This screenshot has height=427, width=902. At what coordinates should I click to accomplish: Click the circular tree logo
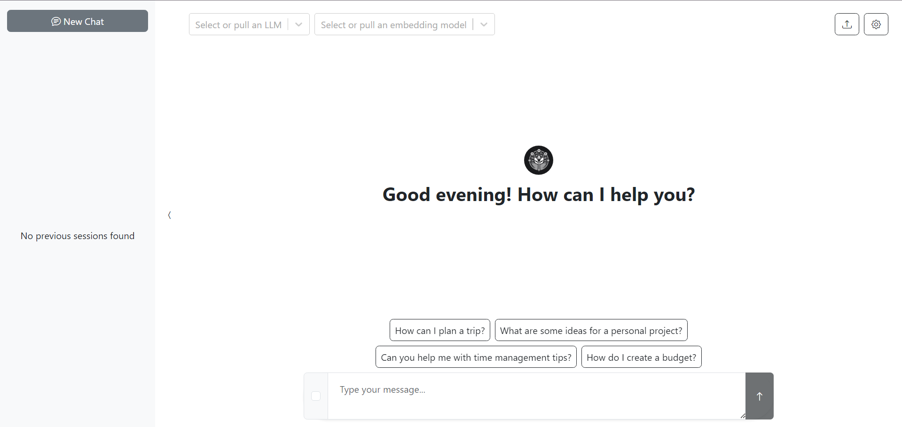coord(538,160)
